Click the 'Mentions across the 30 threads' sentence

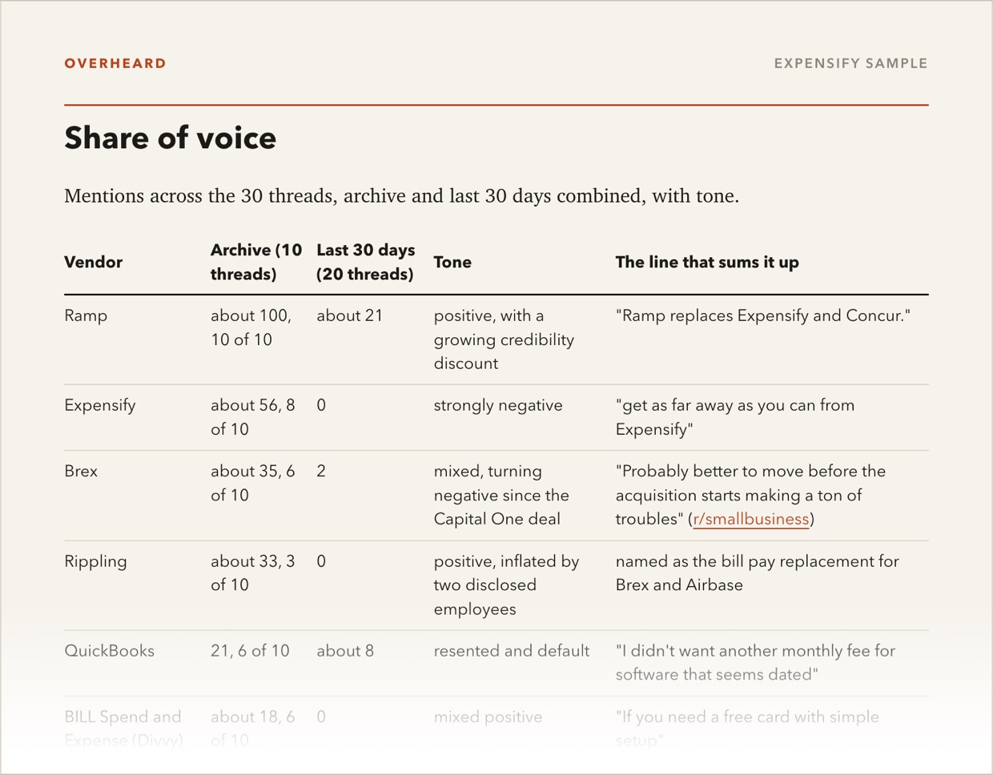tap(401, 195)
